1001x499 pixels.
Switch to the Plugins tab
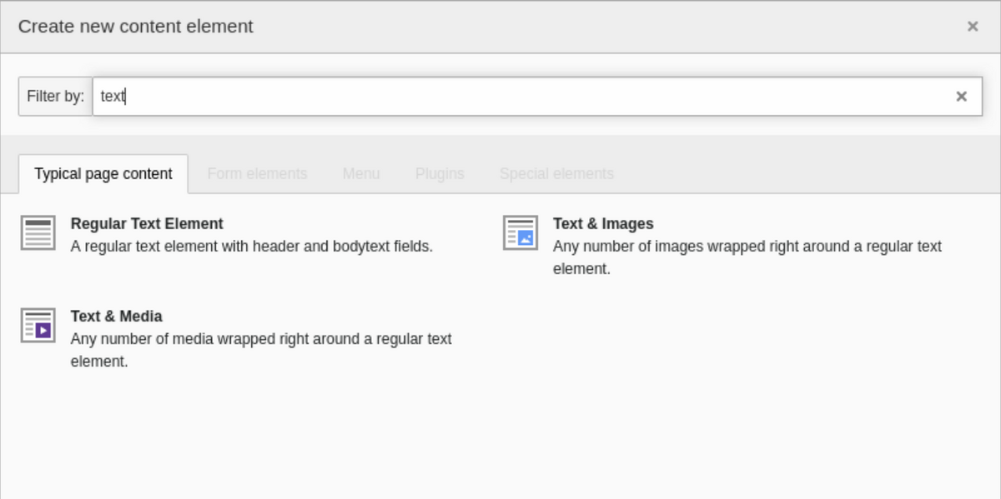pyautogui.click(x=440, y=173)
